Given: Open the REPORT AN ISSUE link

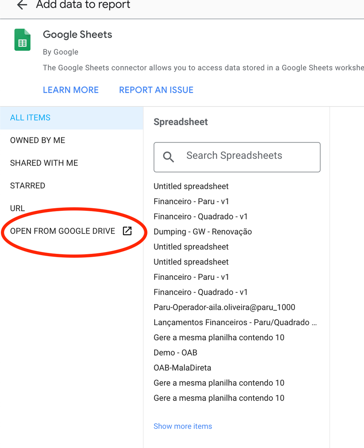Looking at the screenshot, I should (x=156, y=90).
